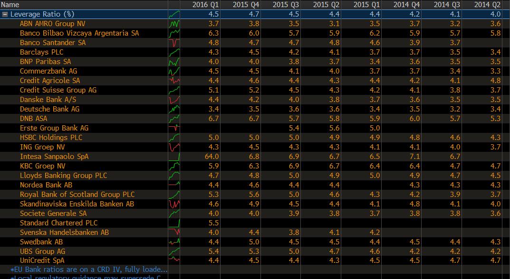Select the Royal Bank of Scotland Group PLC name

[77, 195]
